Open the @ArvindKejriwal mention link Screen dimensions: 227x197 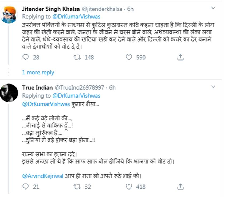(43, 176)
